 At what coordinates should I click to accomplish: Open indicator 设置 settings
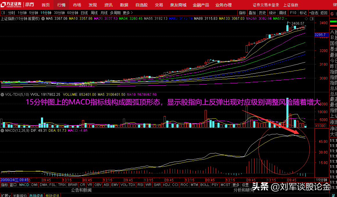[x=245, y=185]
